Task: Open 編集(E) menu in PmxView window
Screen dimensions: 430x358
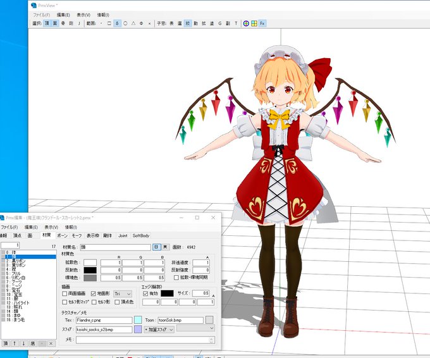Action: [x=63, y=15]
